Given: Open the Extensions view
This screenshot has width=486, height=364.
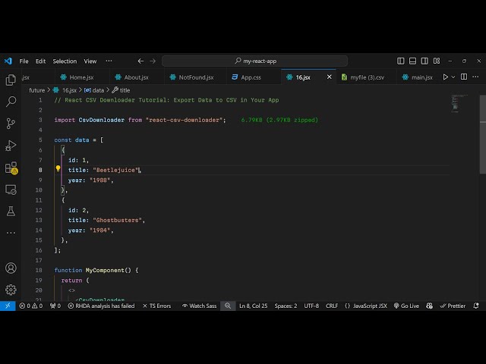Looking at the screenshot, I should pos(11,168).
